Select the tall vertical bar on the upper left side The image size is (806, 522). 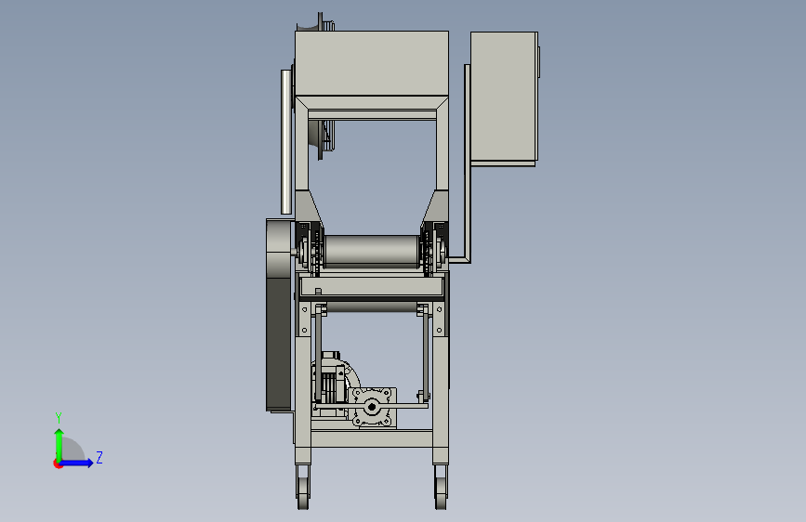click(x=286, y=142)
